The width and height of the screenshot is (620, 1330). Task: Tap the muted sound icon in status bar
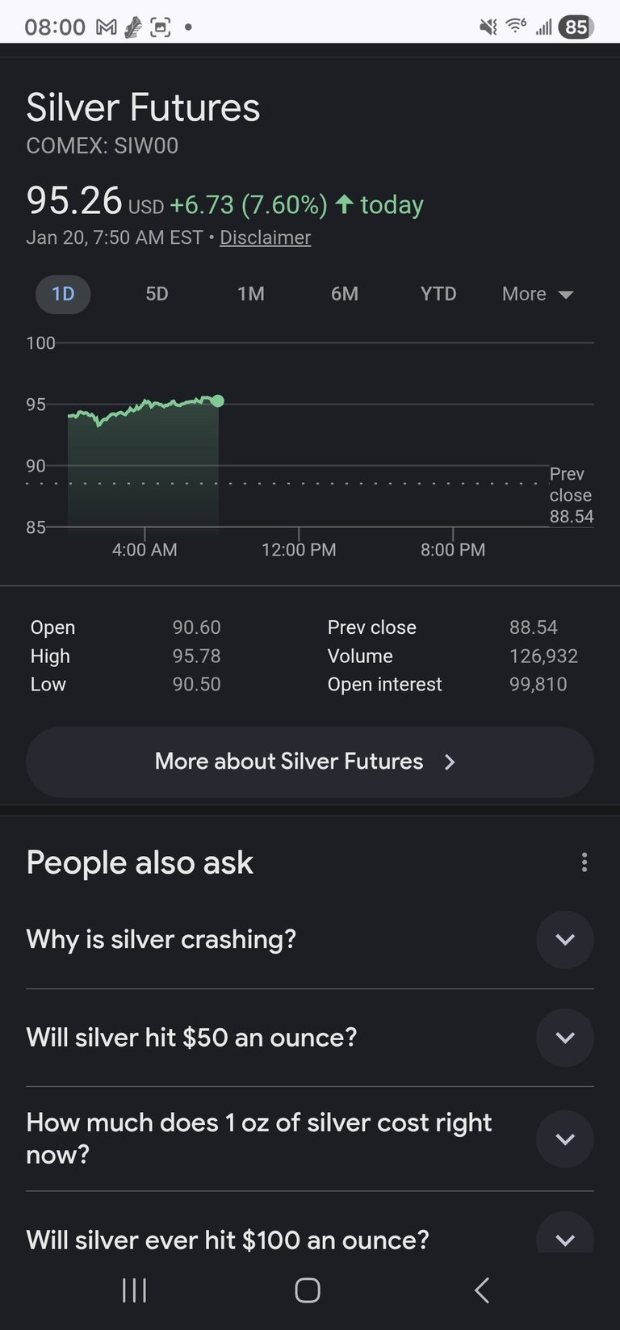coord(488,27)
